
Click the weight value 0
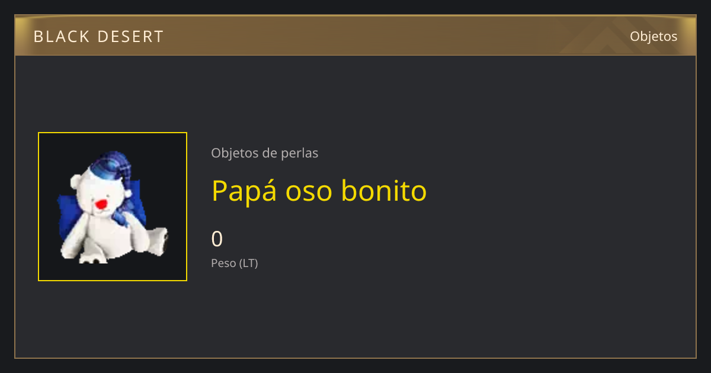click(x=217, y=239)
